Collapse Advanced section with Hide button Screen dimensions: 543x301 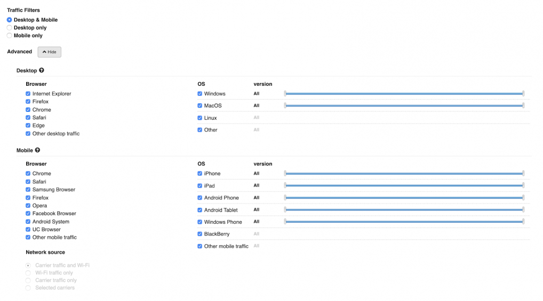click(50, 52)
